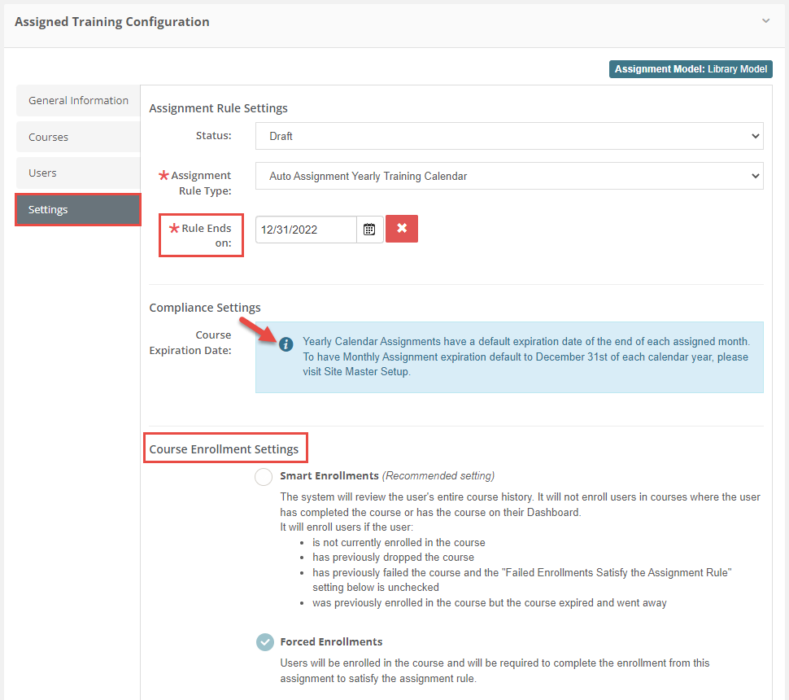The width and height of the screenshot is (789, 700).
Task: Open the date picker calendar icon
Action: coord(369,229)
